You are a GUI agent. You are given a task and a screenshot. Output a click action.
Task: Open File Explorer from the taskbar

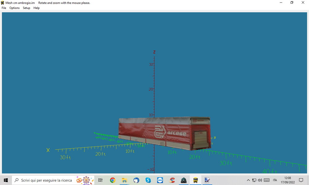click(124, 180)
